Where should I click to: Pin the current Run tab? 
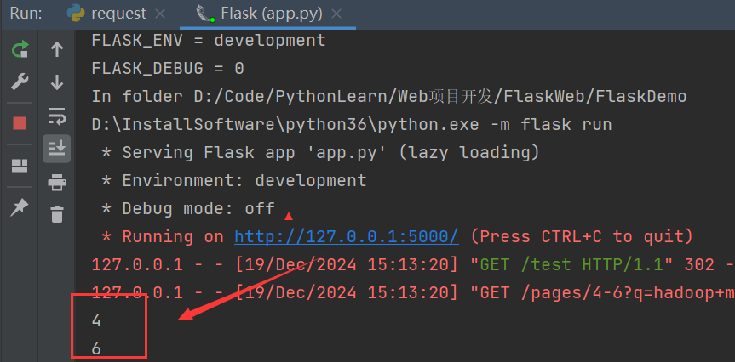[x=19, y=207]
